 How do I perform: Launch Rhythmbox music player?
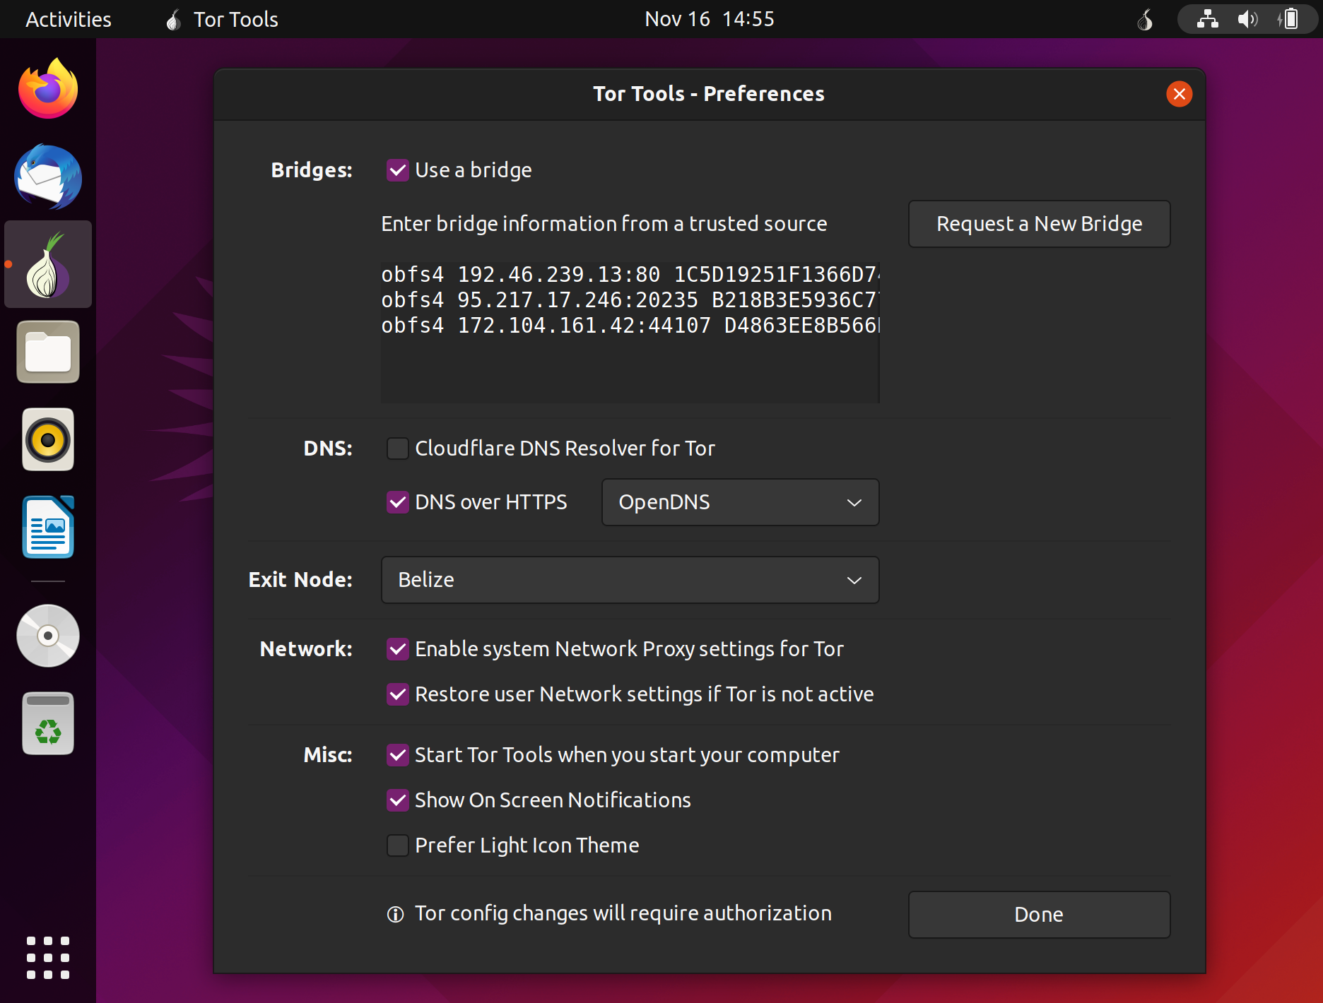tap(48, 439)
